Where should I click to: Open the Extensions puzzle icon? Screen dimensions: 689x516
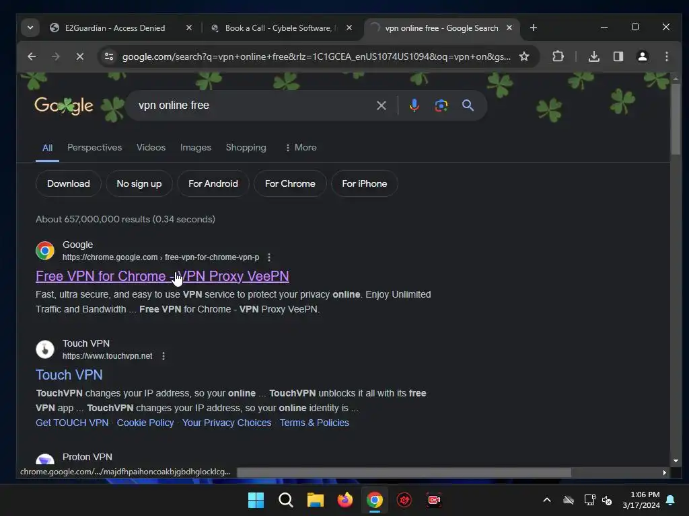558,56
